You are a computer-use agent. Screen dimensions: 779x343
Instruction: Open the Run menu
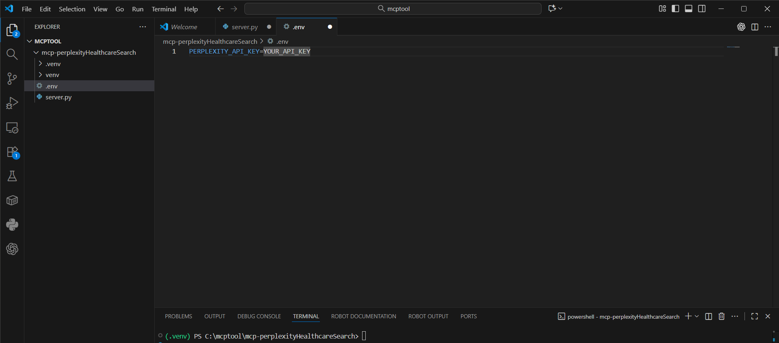[x=138, y=9]
